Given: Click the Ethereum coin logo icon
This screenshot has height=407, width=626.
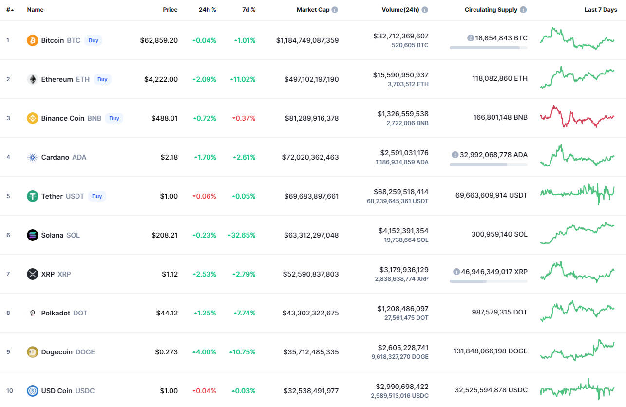Looking at the screenshot, I should [33, 79].
